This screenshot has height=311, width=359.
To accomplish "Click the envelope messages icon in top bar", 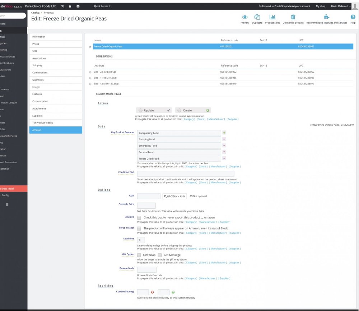I will coord(78,6).
